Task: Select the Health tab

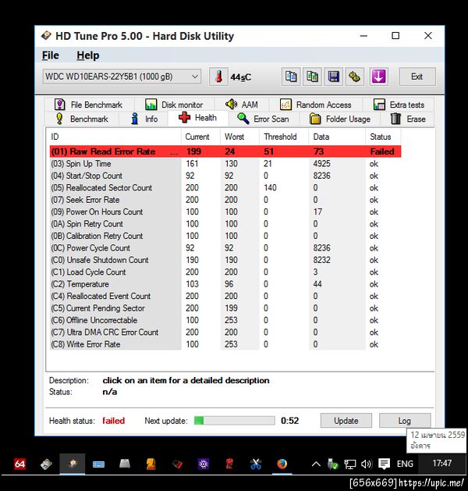Action: coord(197,118)
